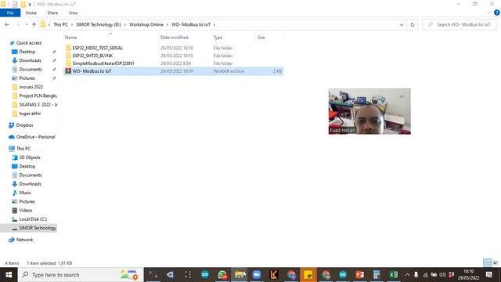Click Search WO- Modbus to IoT box

[460, 24]
